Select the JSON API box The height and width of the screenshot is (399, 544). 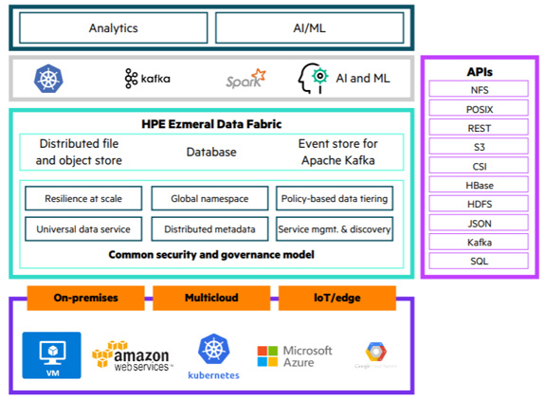point(479,223)
